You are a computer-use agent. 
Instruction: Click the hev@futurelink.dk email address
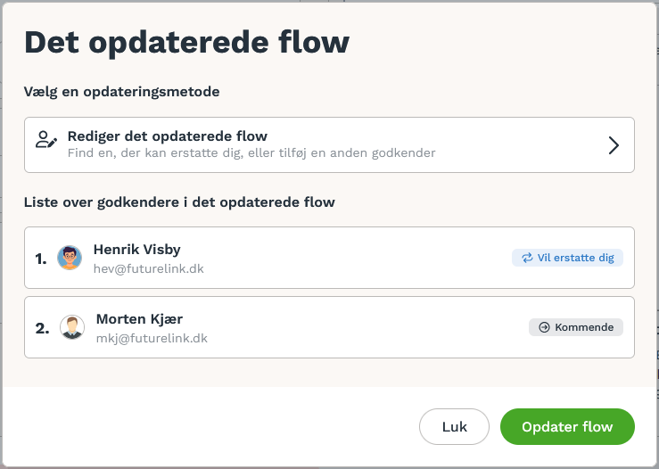(x=148, y=268)
